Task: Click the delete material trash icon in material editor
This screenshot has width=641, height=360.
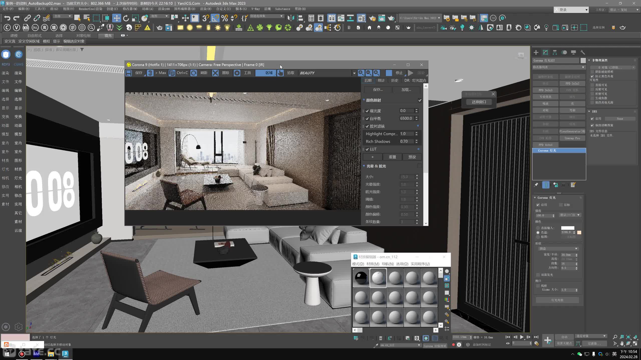Action: [381, 338]
